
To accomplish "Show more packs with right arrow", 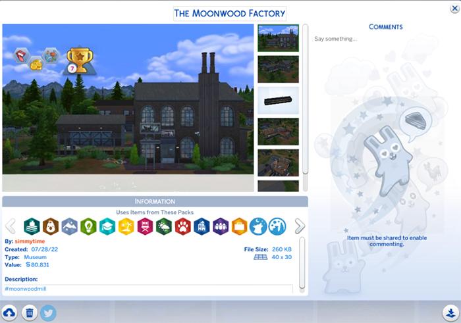I will [x=300, y=226].
